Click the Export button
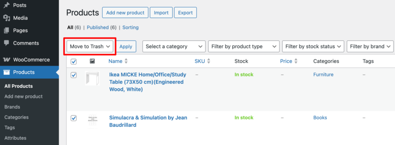395x145 pixels. click(x=186, y=13)
